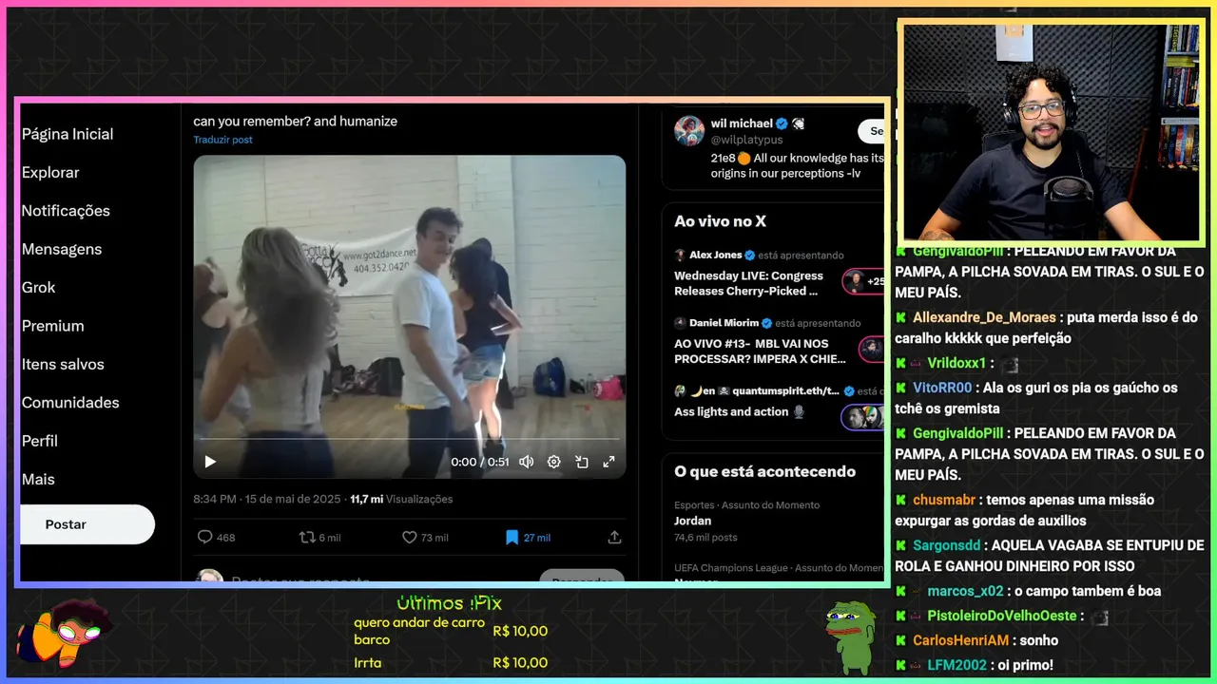Click the Kick badge beside LFM2002

coord(900,665)
